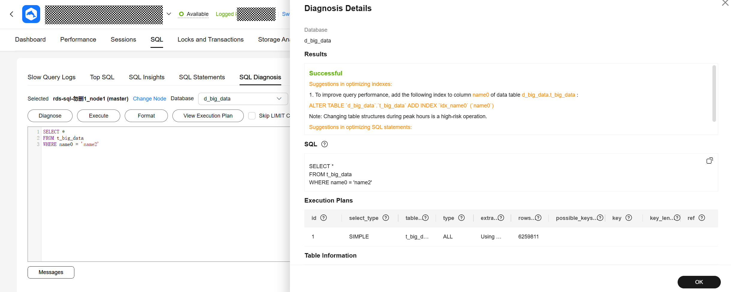Click help icon next to type column
731x292 pixels.
tap(461, 218)
